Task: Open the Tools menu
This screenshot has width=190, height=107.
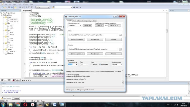Action: point(19,4)
